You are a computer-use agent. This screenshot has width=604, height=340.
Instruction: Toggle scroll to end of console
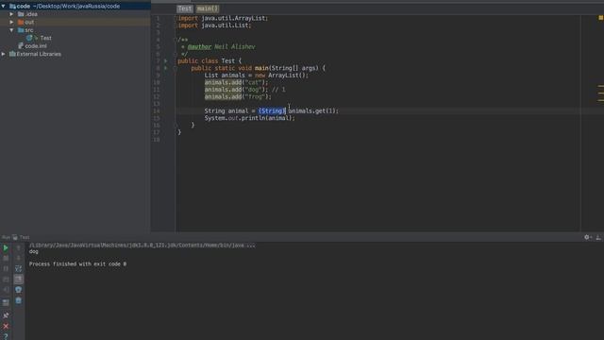19,280
